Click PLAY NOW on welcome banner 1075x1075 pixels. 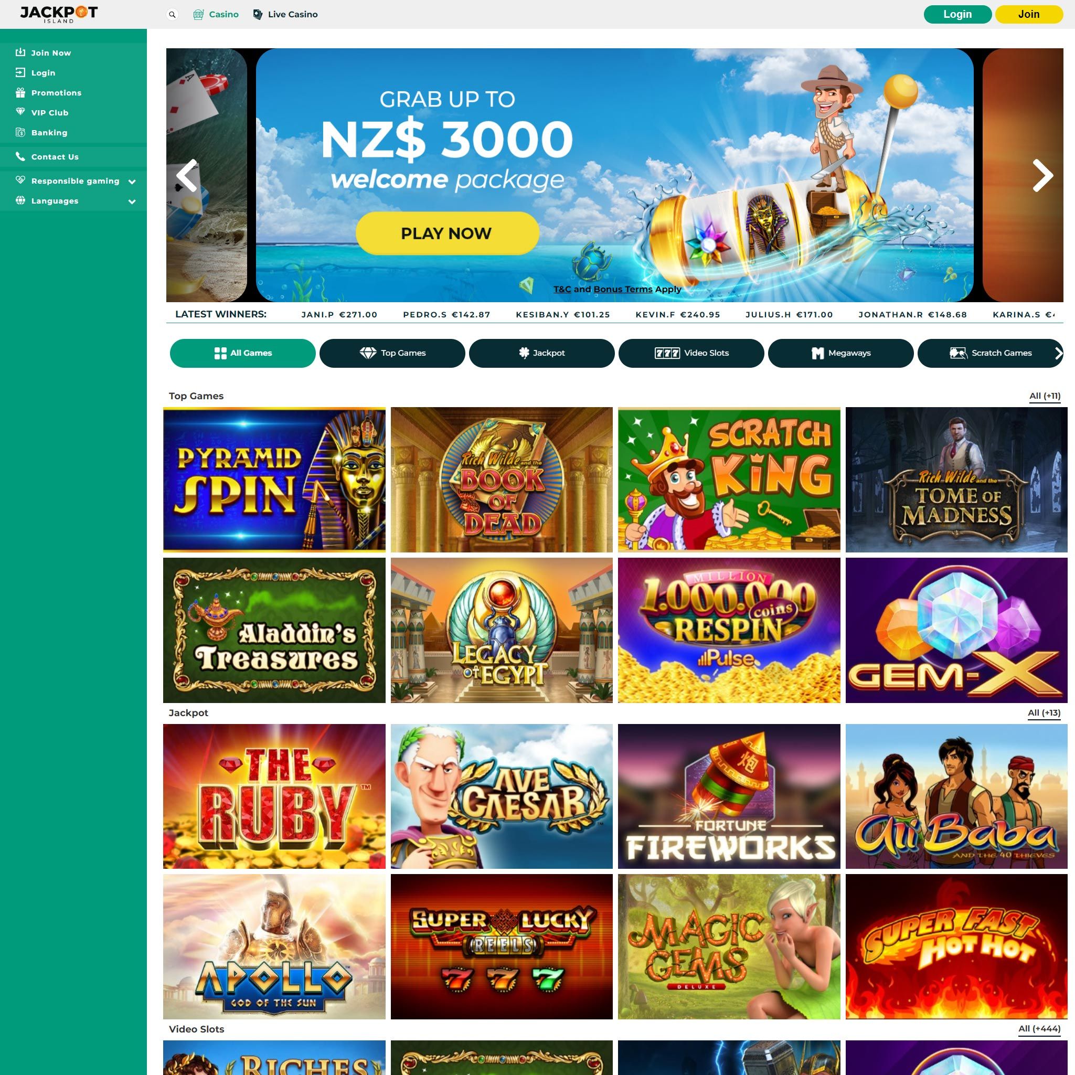tap(447, 233)
